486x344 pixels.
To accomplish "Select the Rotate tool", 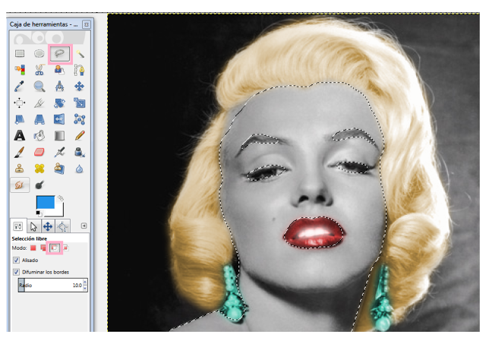I will coord(59,103).
